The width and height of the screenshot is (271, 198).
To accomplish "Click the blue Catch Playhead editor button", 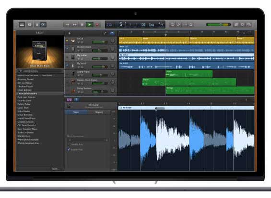I will point(76,100).
